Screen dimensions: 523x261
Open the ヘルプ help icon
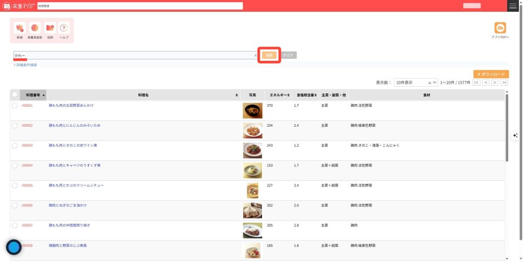tap(64, 29)
